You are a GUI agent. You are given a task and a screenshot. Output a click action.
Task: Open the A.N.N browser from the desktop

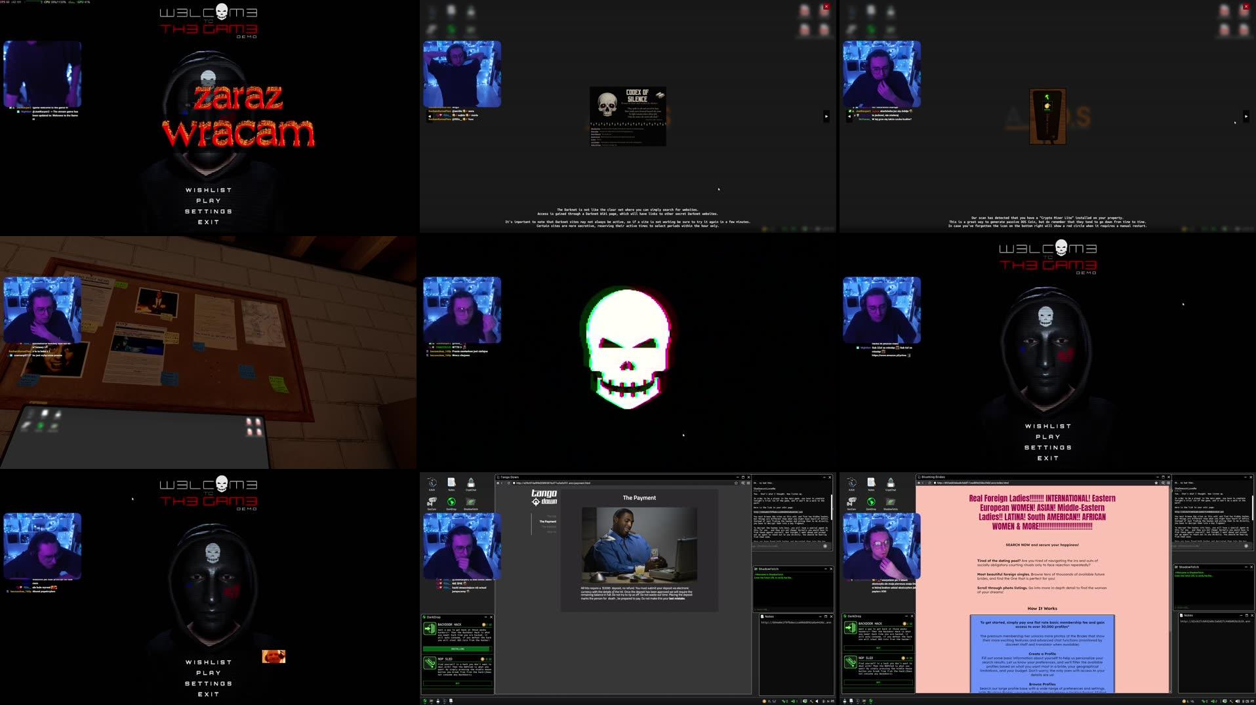[431, 482]
